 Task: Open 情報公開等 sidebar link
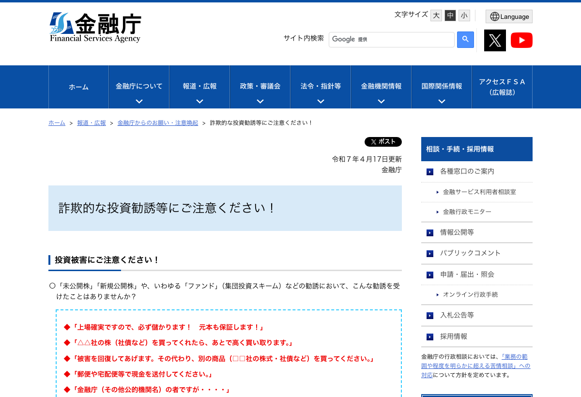pos(457,232)
